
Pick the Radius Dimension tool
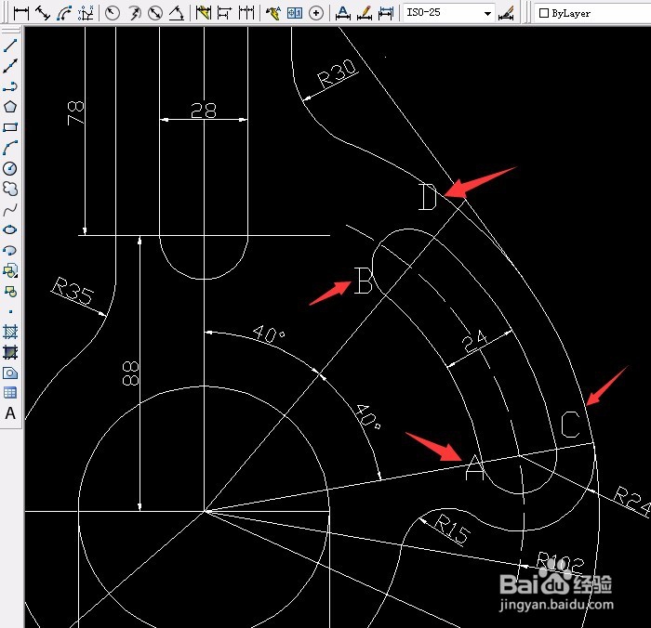(x=113, y=13)
